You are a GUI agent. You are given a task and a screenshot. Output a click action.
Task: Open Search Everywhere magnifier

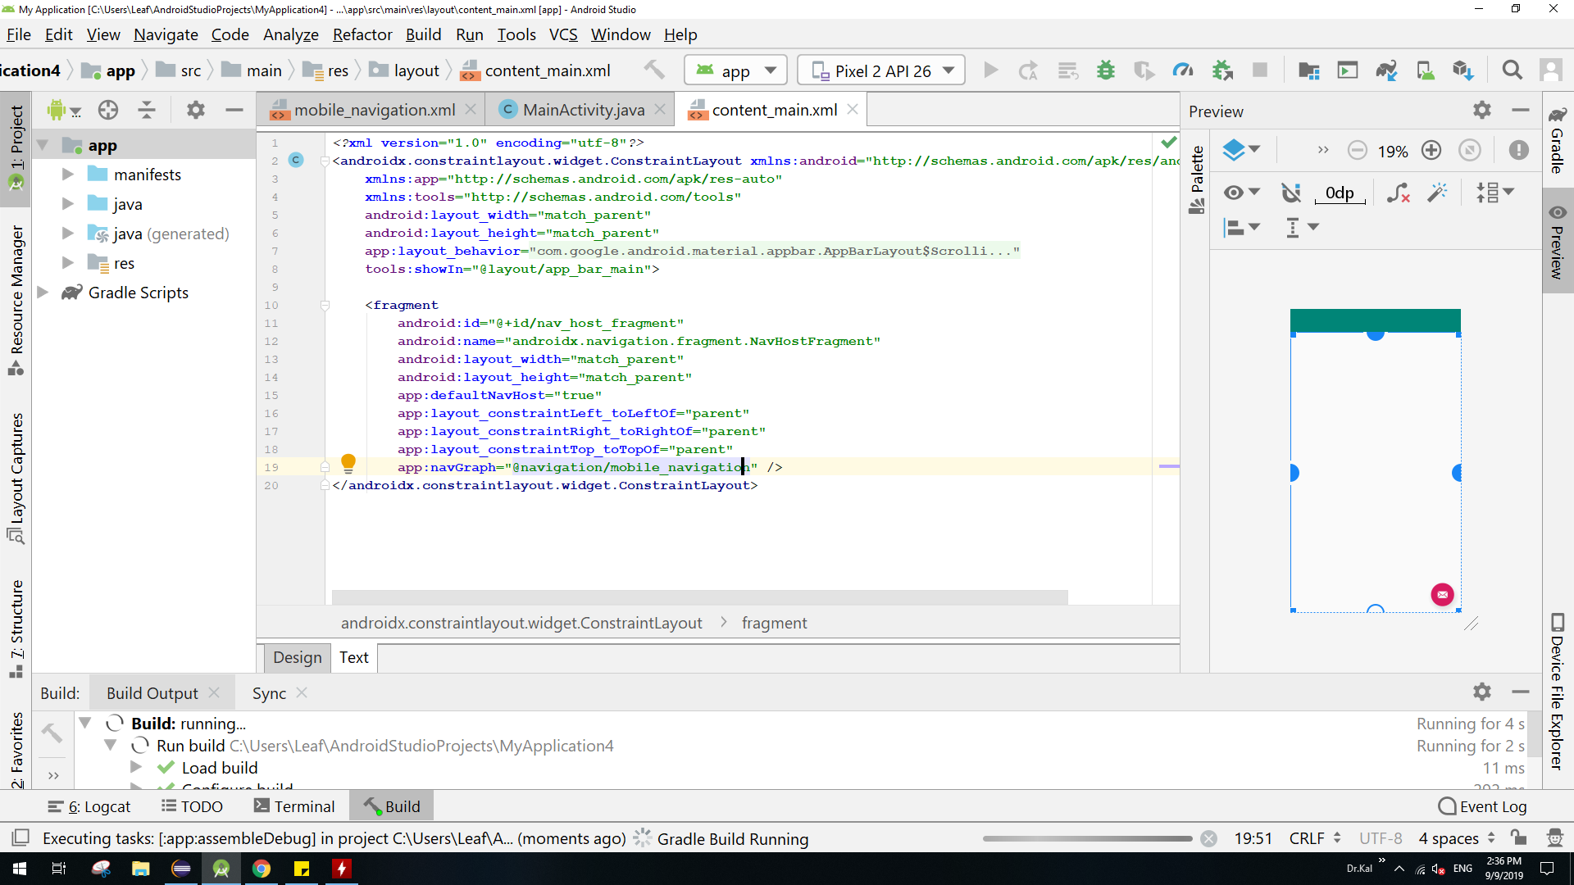(x=1513, y=70)
